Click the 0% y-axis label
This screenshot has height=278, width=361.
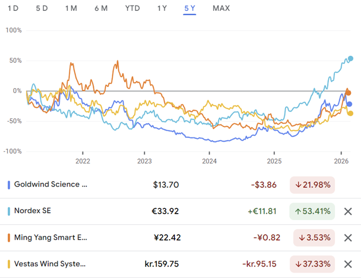pyautogui.click(x=17, y=91)
